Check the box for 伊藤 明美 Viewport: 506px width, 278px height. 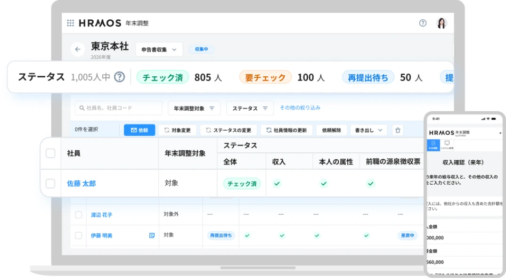click(78, 236)
